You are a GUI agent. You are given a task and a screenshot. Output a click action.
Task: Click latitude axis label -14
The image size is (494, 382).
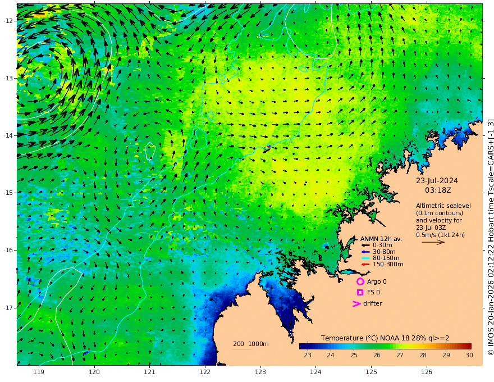(8, 135)
